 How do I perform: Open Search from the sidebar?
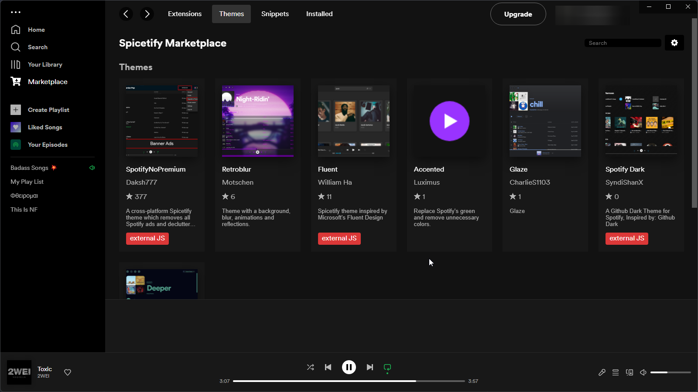tap(16, 47)
